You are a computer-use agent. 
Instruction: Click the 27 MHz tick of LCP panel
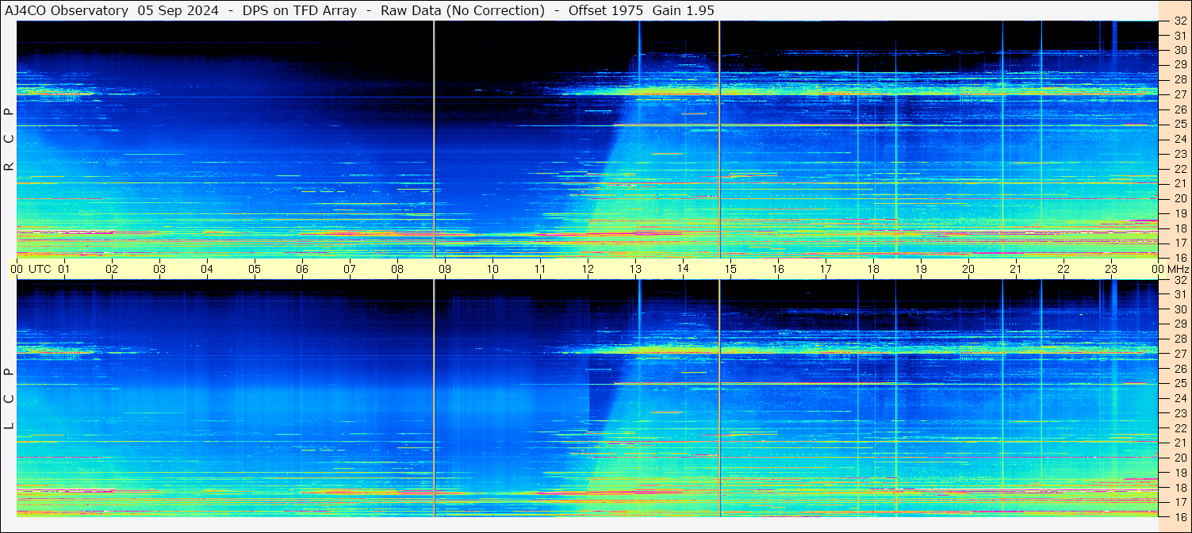[1179, 354]
